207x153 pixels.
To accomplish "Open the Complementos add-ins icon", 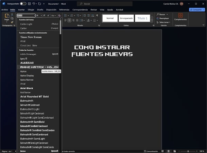I will (180, 15).
